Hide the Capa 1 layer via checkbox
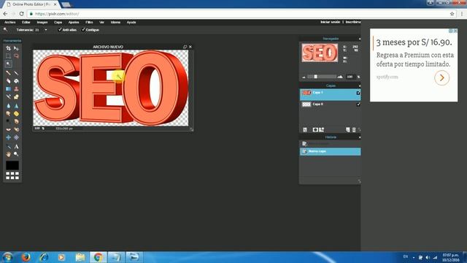 click(358, 93)
